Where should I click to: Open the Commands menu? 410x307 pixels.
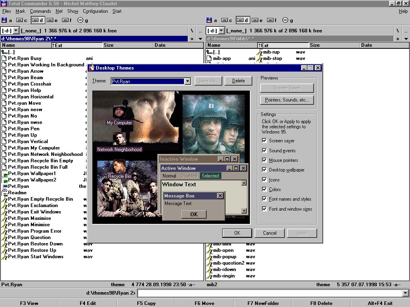(40, 11)
